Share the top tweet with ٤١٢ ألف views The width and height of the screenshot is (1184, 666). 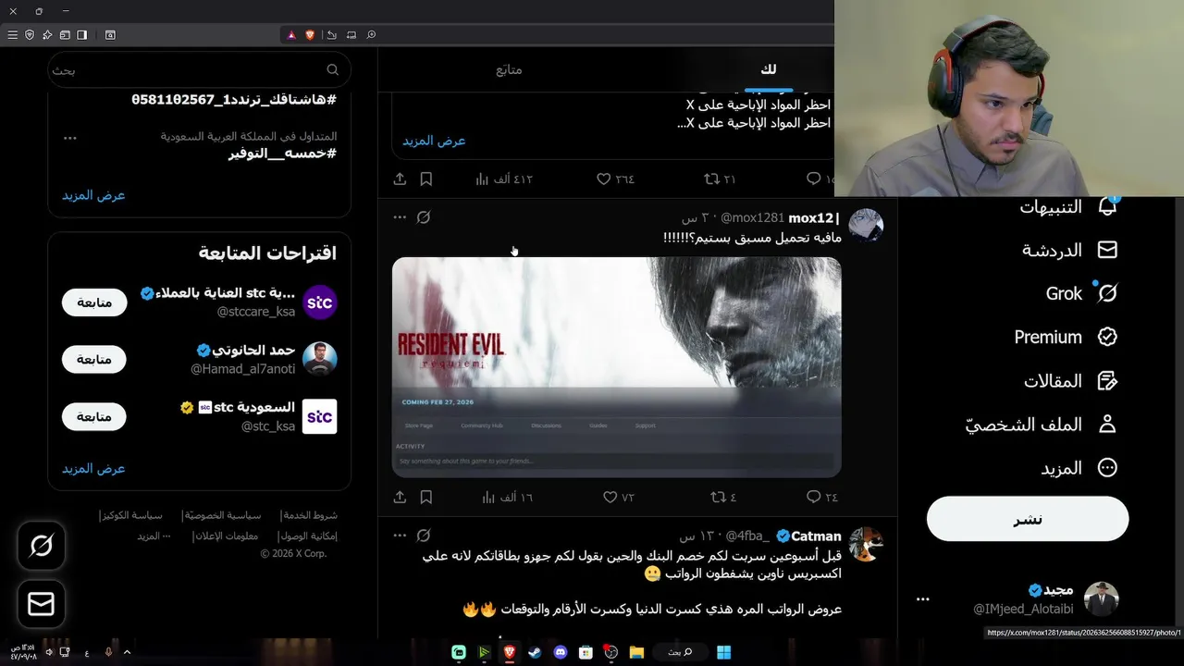click(x=400, y=179)
